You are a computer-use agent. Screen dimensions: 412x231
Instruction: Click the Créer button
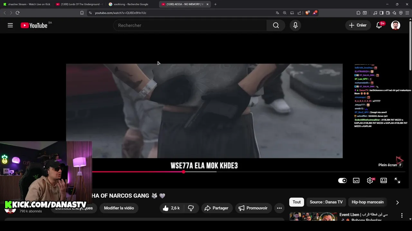click(x=358, y=25)
